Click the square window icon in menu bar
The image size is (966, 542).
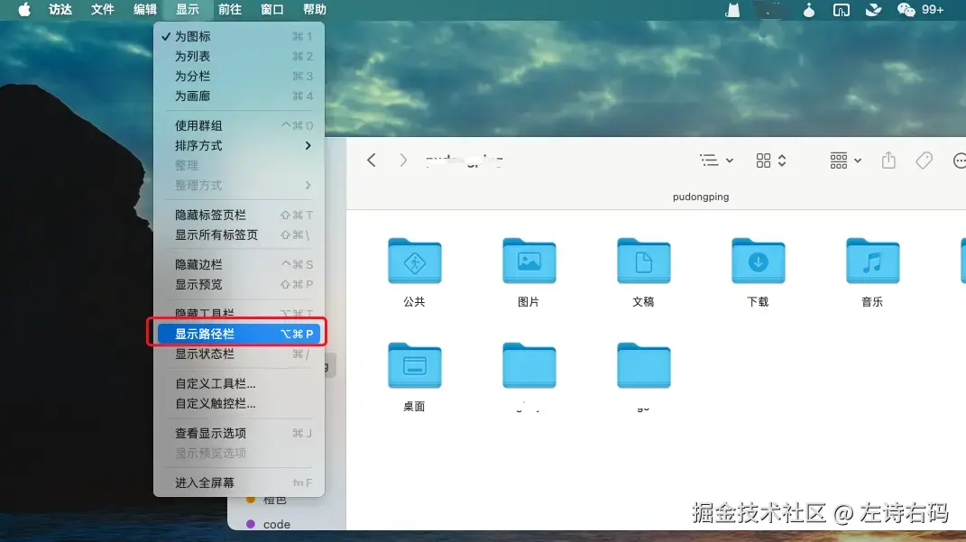tap(841, 9)
